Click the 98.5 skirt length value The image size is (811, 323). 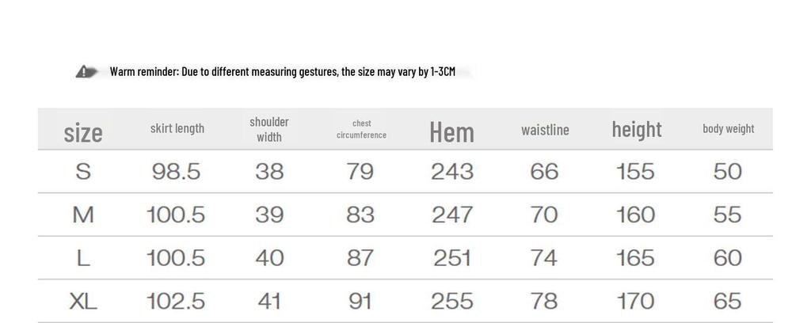coord(177,172)
